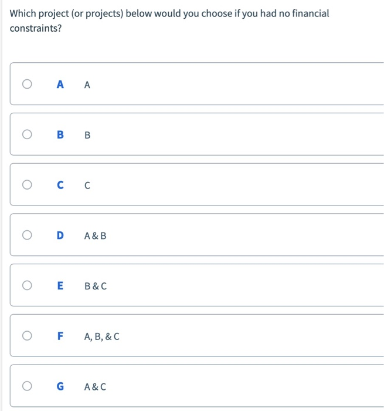Mark the radio button for A, B, & C

pyautogui.click(x=27, y=336)
